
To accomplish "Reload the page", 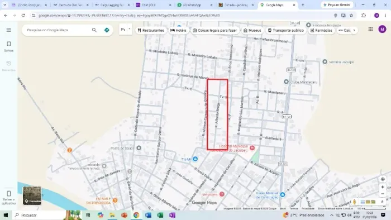I will [x=23, y=16].
